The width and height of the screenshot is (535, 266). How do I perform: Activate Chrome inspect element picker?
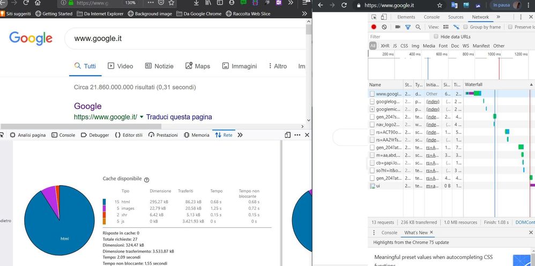point(374,17)
